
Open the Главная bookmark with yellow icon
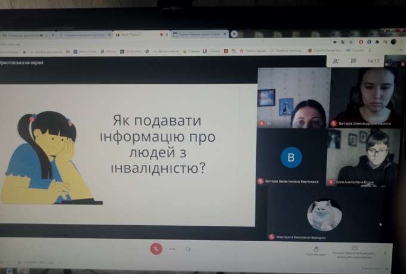(x=191, y=51)
